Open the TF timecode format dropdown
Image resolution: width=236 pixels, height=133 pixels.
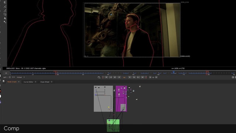13,77
